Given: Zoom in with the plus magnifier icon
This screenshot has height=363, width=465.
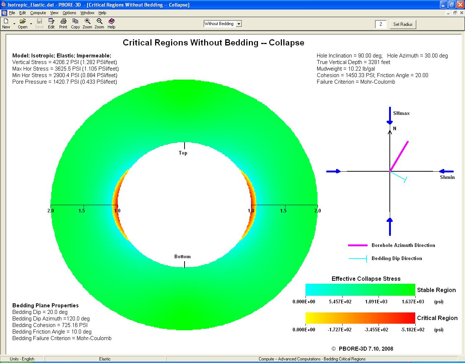Looking at the screenshot, I should click(x=87, y=24).
